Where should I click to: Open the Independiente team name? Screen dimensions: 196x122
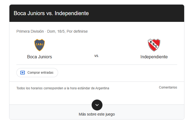click(154, 57)
